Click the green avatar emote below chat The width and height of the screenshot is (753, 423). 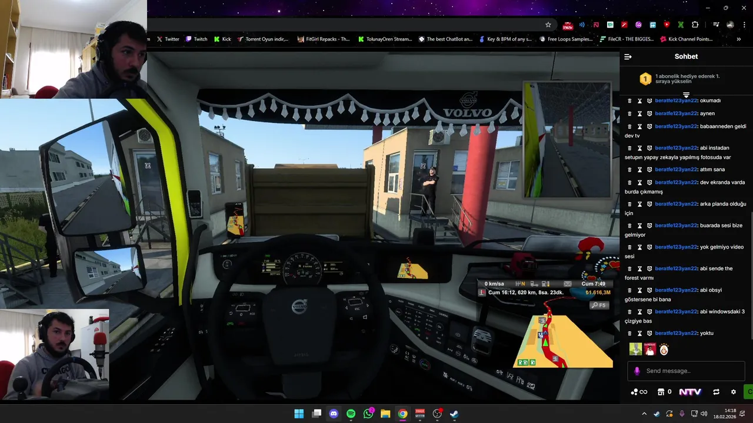click(x=635, y=349)
